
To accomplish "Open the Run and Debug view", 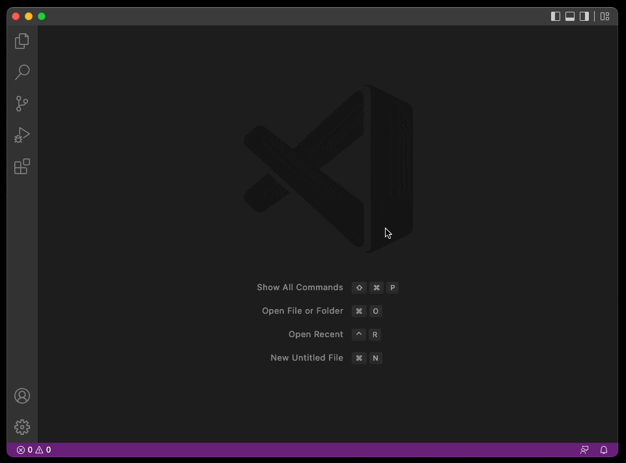I will coord(22,135).
